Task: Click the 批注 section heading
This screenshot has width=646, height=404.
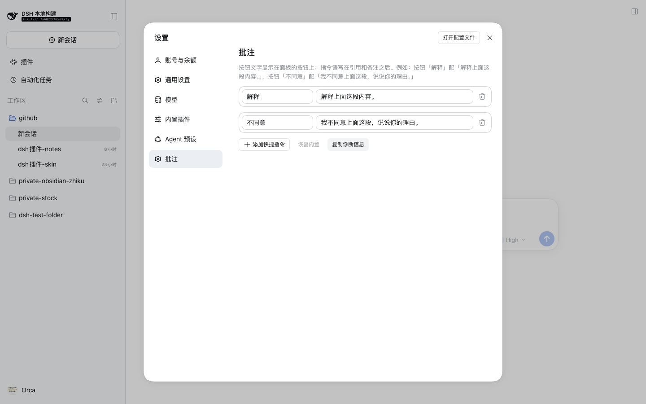Action: click(247, 53)
